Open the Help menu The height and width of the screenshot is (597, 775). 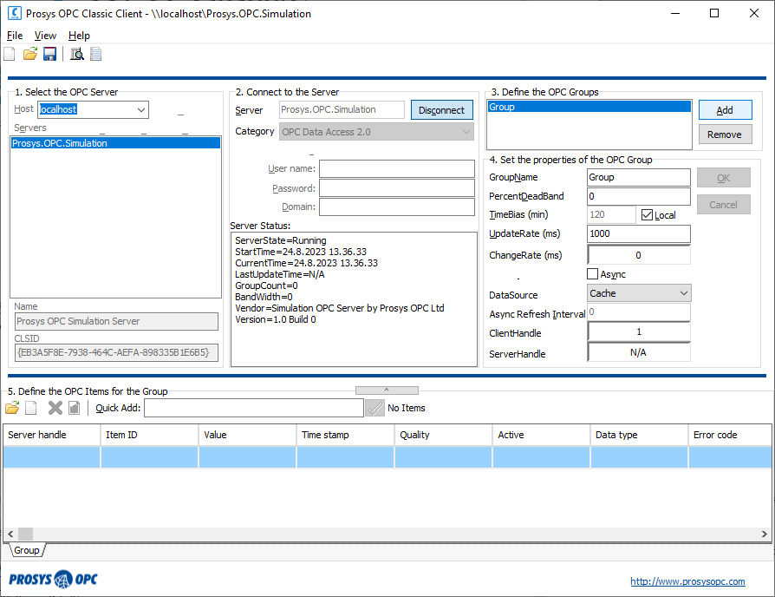point(79,36)
